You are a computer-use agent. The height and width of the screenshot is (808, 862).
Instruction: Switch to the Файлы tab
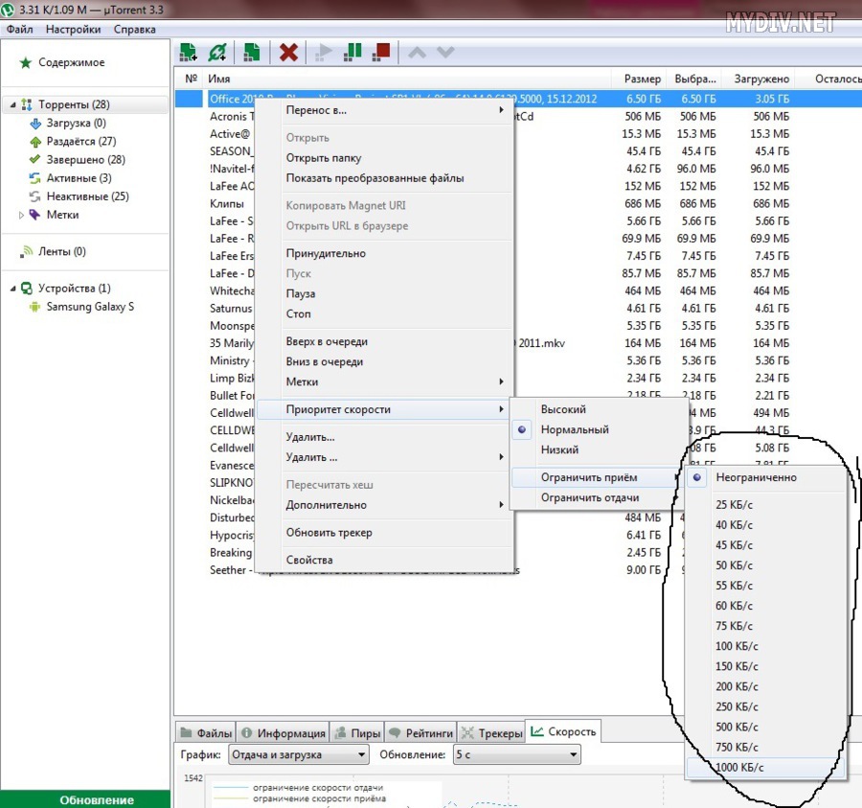[x=206, y=733]
